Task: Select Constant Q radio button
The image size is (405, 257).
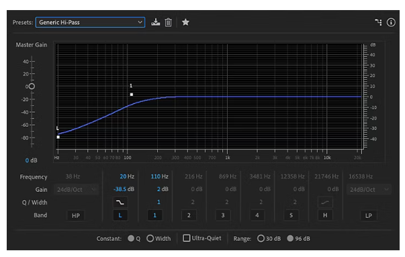Action: pos(131,238)
